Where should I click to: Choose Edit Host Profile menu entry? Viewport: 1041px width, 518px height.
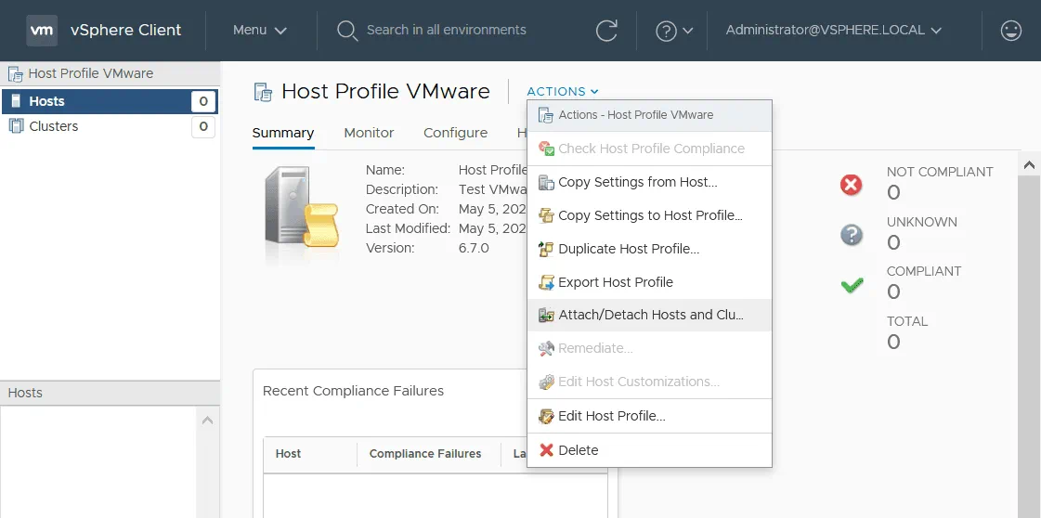click(x=611, y=416)
